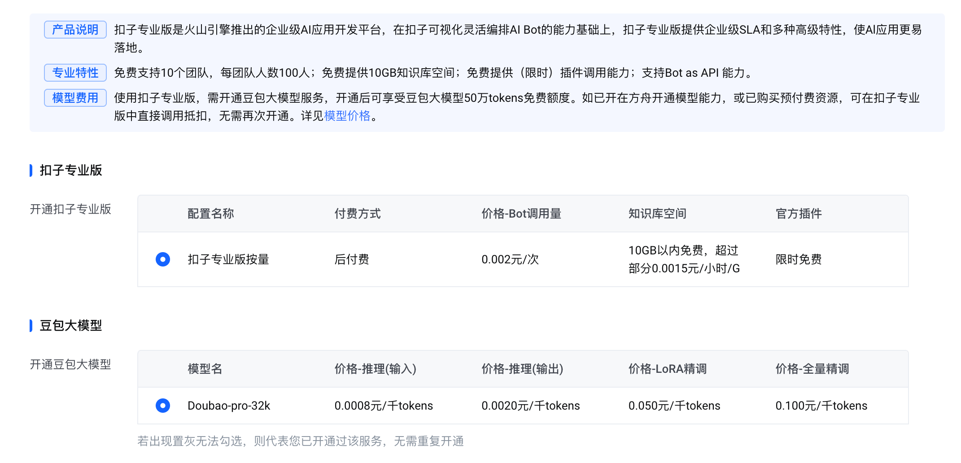Click the 0.100元/千tokens full fine-tune price

click(x=821, y=406)
